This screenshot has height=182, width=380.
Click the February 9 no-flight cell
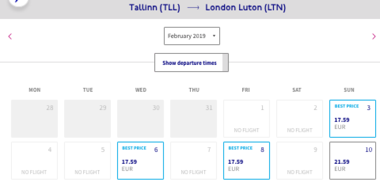tap(299, 161)
